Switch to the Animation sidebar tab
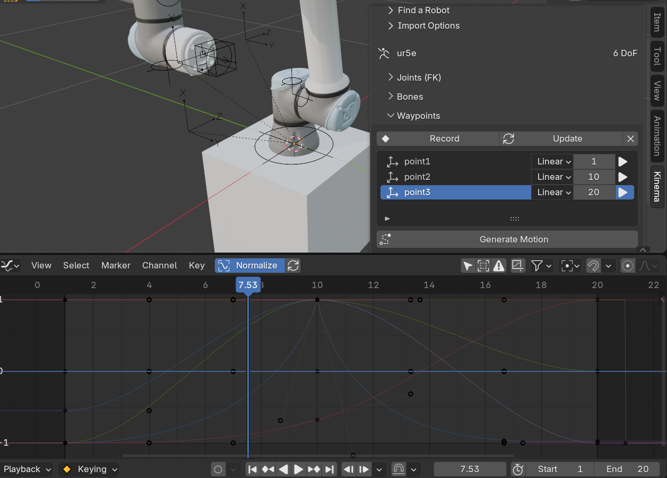This screenshot has width=667, height=478. click(x=657, y=136)
